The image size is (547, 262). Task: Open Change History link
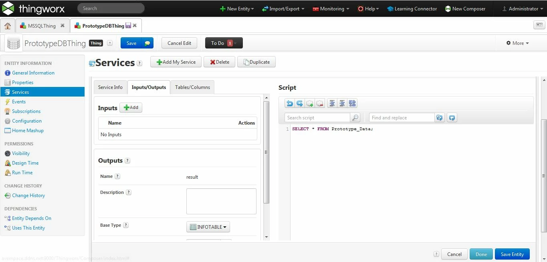point(28,195)
